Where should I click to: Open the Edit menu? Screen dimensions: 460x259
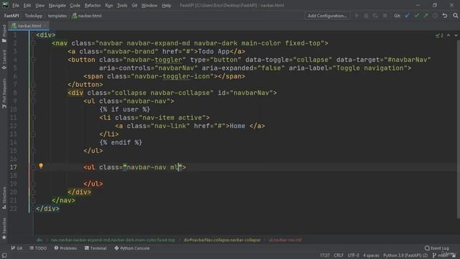coord(27,5)
